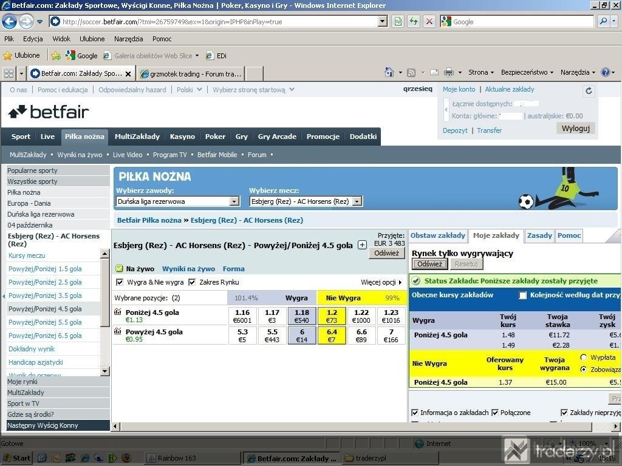622x466 pixels.
Task: Enable Kolejność według dat checkbox
Action: (x=523, y=295)
